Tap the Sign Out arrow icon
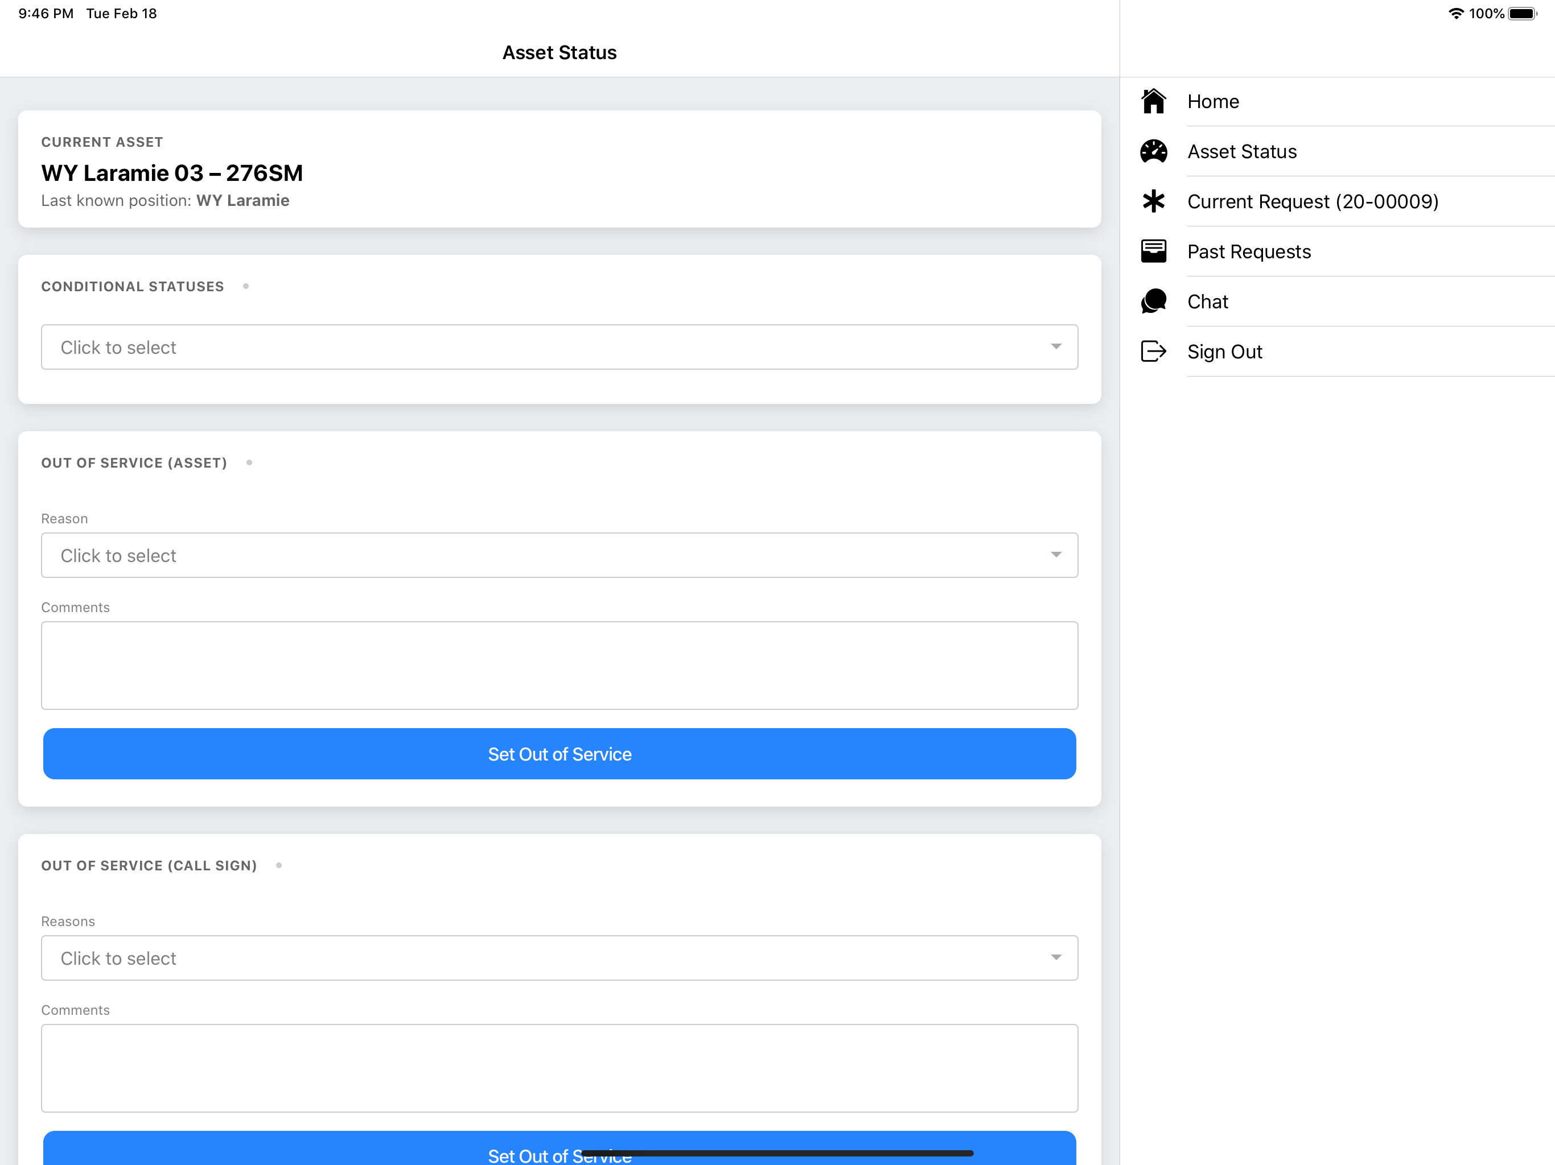This screenshot has height=1165, width=1555. (x=1153, y=352)
